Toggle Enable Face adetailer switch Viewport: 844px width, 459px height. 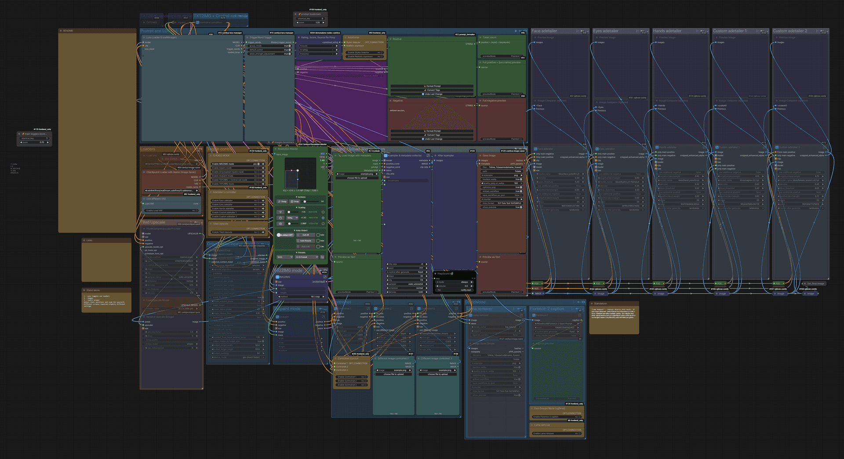(x=258, y=200)
